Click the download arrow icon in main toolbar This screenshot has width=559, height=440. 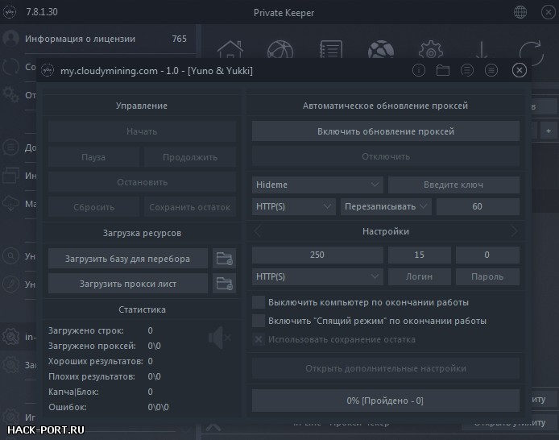(482, 50)
